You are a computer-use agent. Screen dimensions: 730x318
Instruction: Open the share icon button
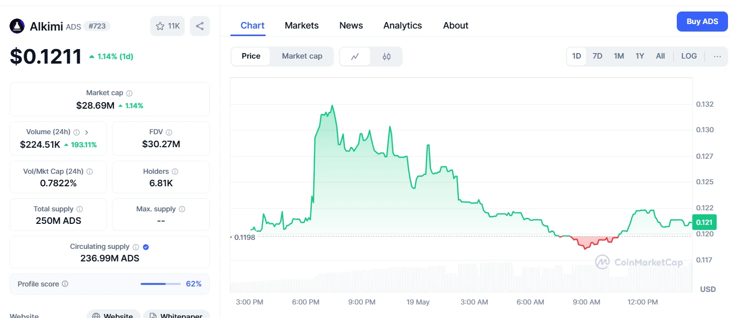(200, 26)
